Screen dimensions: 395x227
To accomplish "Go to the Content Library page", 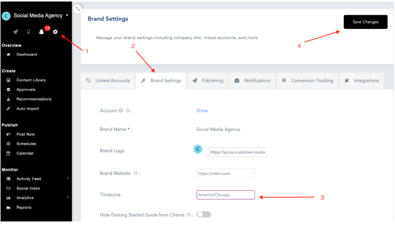I will point(31,80).
